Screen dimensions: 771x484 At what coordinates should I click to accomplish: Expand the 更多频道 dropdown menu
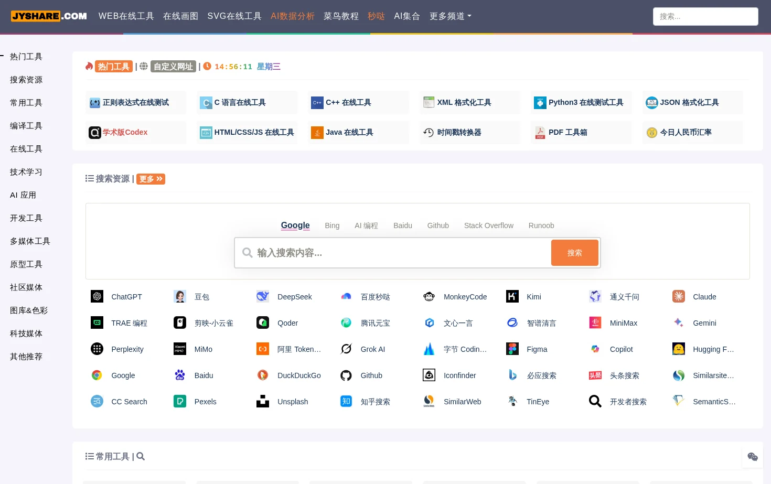[x=451, y=16]
